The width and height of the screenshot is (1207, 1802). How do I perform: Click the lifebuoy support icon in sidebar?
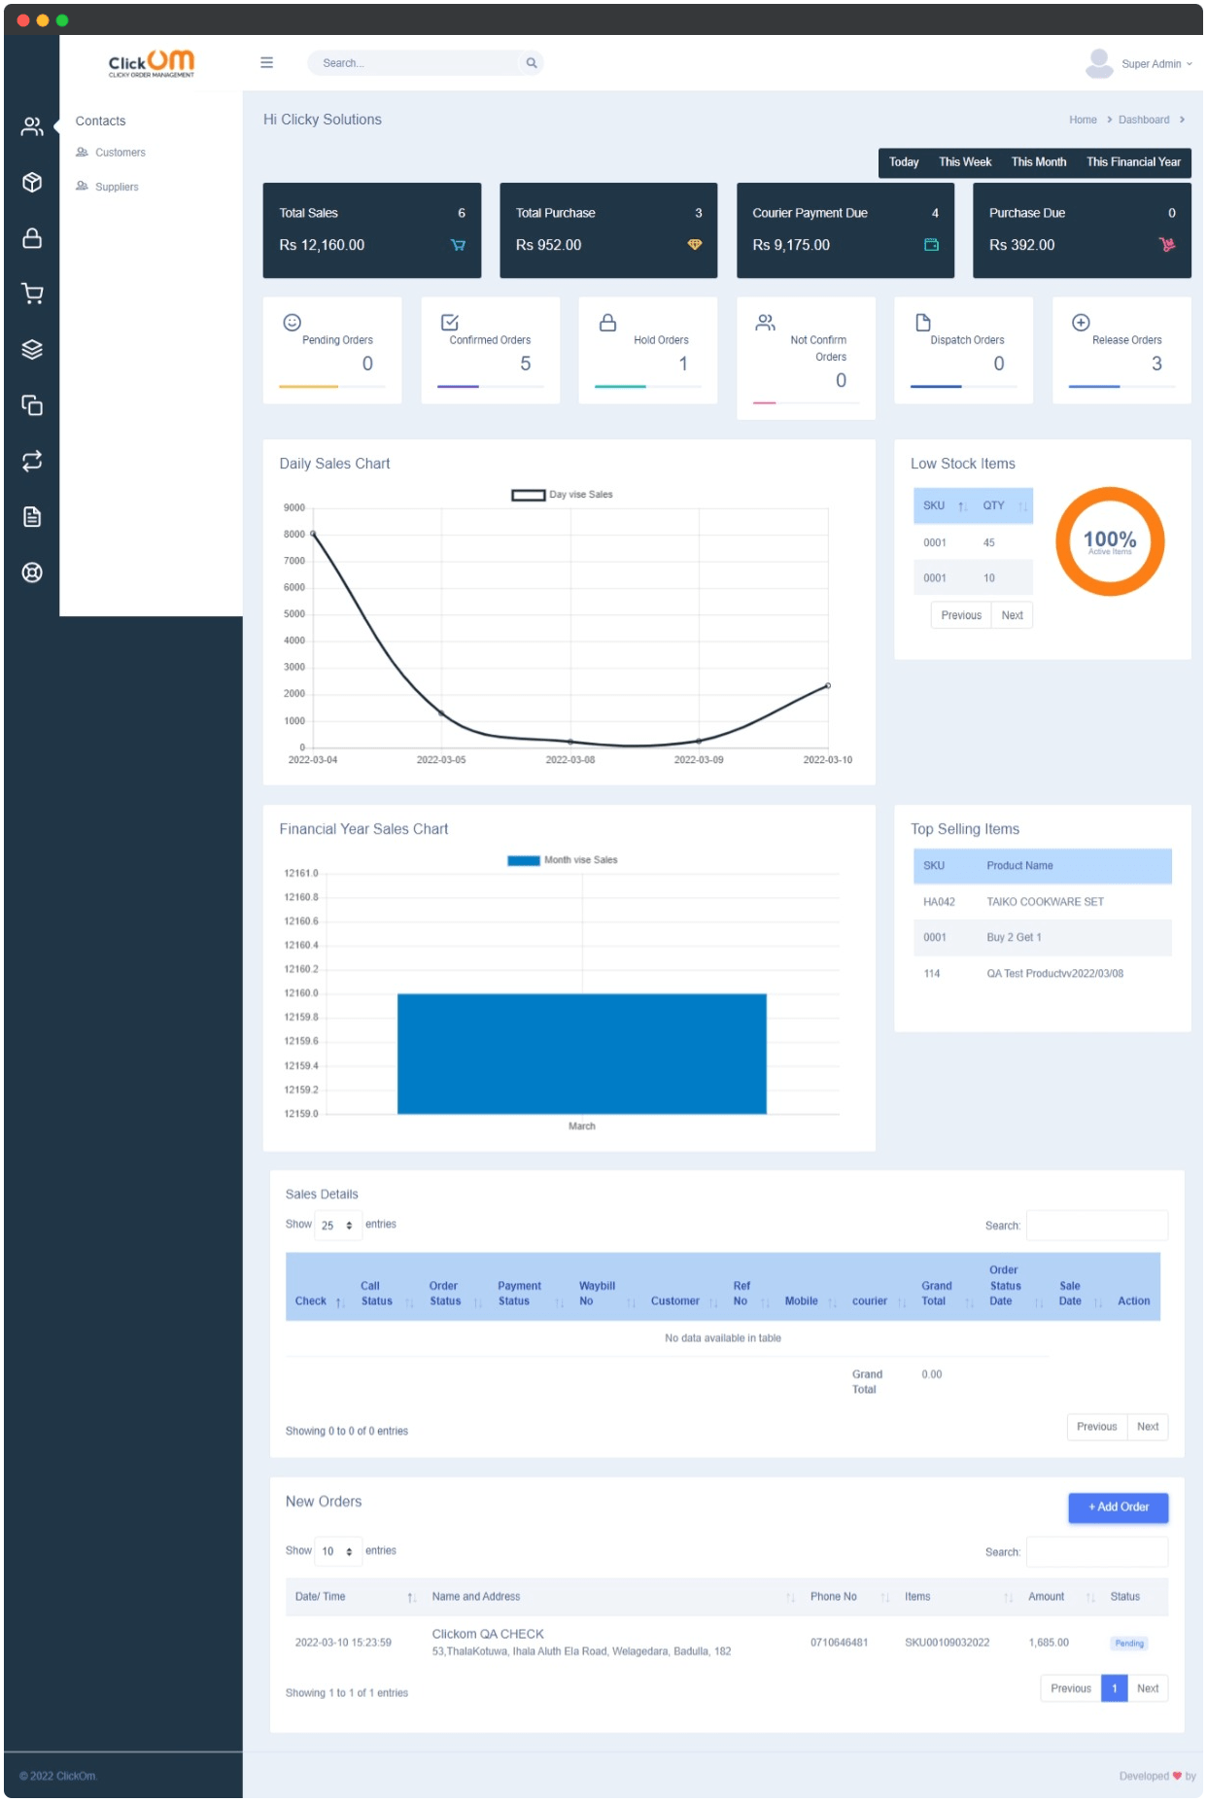coord(32,572)
